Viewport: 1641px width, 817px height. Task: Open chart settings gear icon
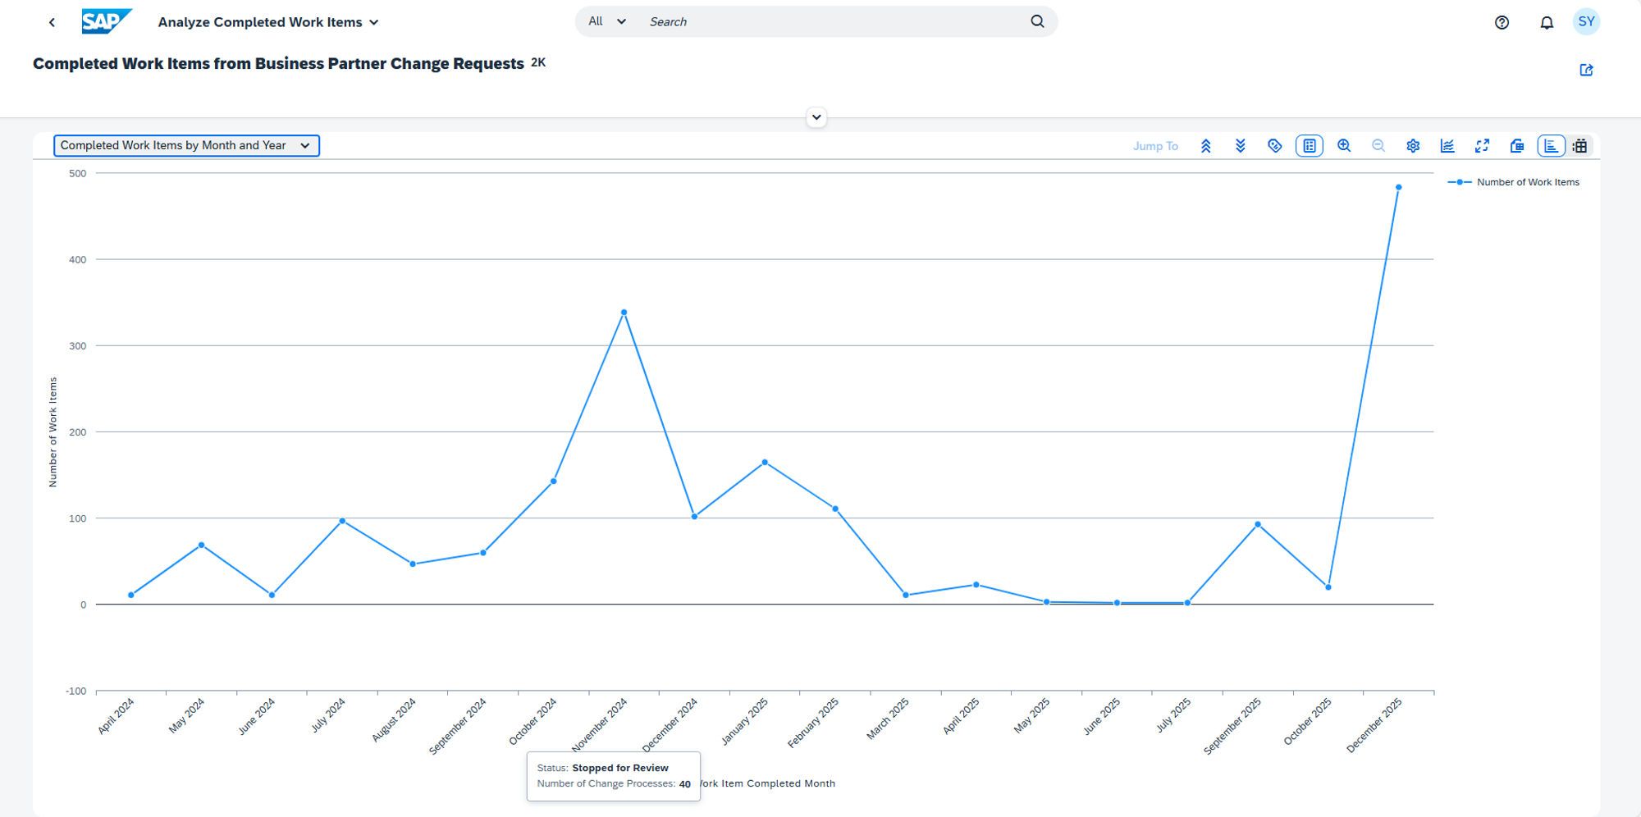coord(1413,146)
